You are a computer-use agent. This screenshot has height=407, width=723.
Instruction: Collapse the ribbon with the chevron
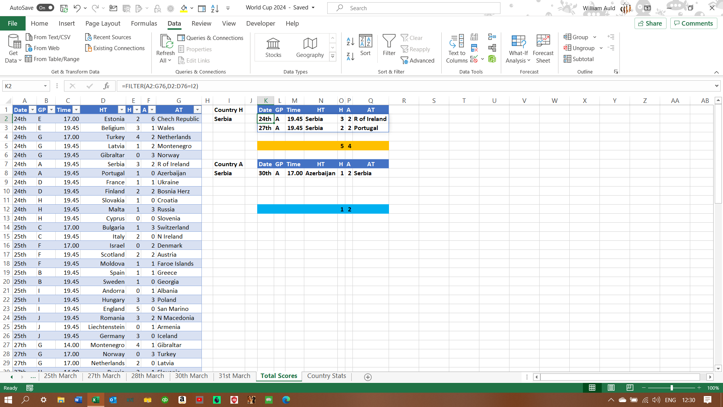[716, 72]
